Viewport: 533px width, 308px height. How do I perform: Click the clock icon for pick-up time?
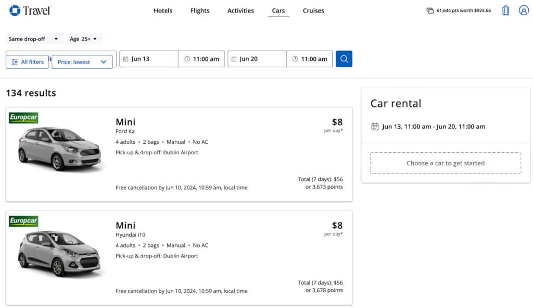tap(187, 59)
